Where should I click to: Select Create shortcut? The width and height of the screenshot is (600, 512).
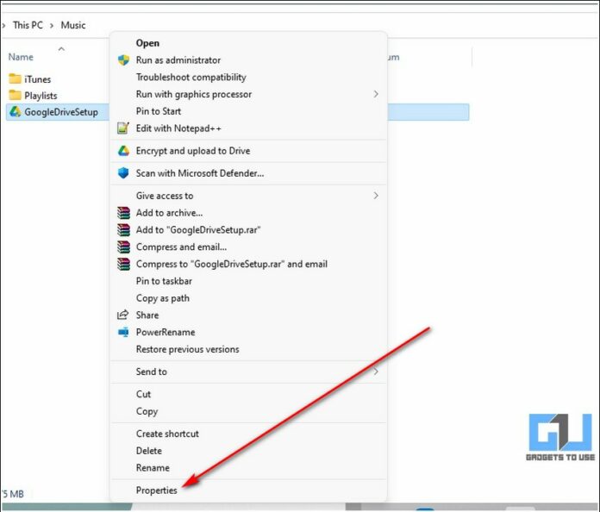click(x=167, y=434)
